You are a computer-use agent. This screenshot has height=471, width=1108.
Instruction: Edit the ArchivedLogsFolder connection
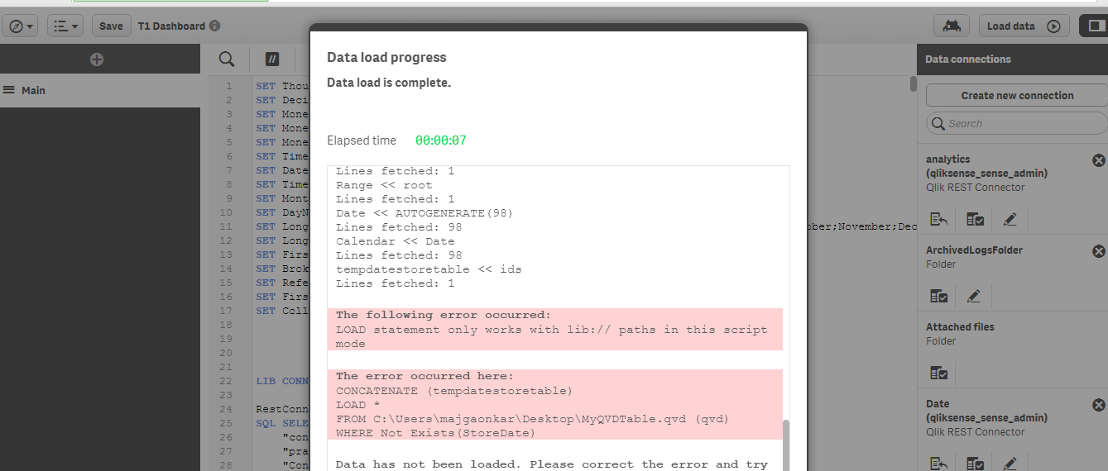(974, 295)
